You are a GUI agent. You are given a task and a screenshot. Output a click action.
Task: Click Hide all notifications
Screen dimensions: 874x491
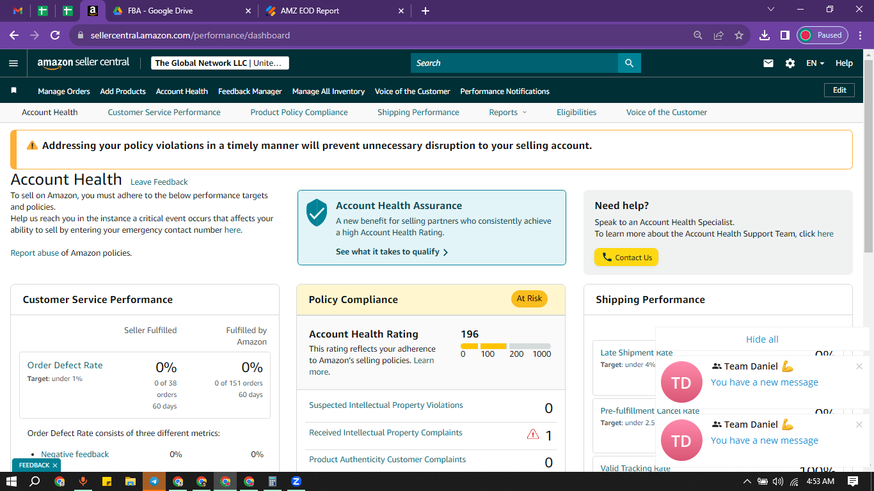point(762,339)
